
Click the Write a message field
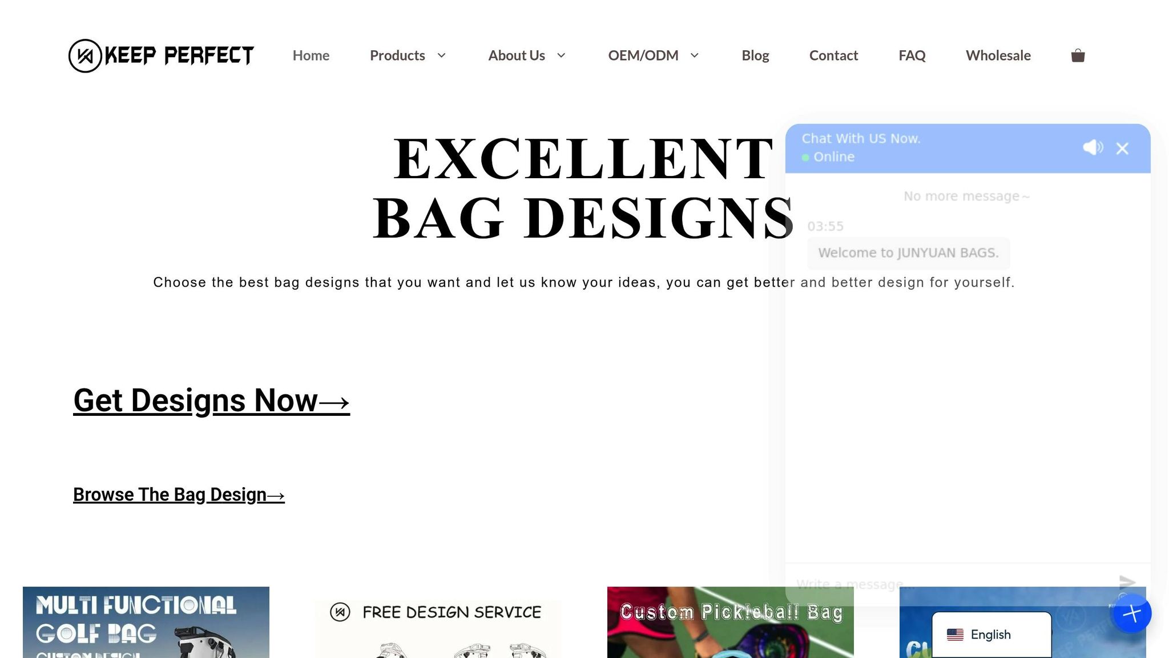[x=950, y=584]
